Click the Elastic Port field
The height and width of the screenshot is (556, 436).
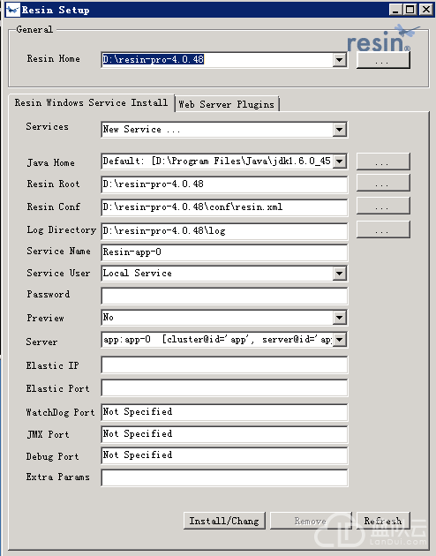coord(224,388)
